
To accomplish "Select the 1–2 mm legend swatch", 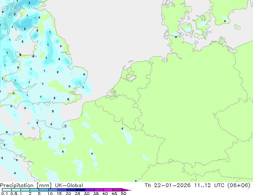I will (x=25, y=190).
